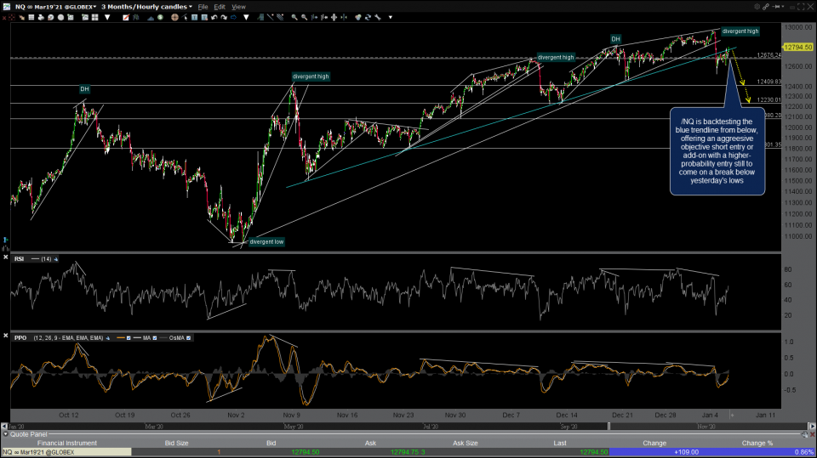Click the red X icon at toolbar start
The height and width of the screenshot is (458, 817).
[4, 18]
